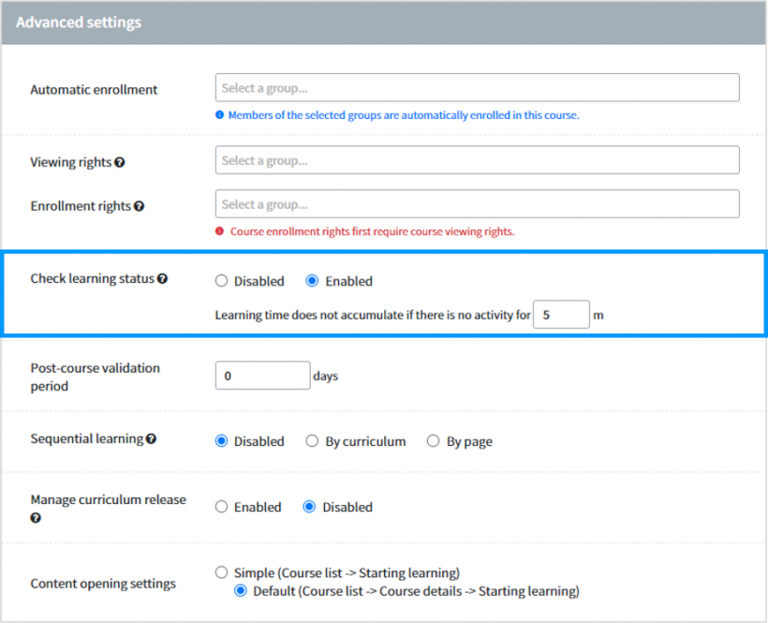
Task: Click the inactivity minutes input field
Action: (x=560, y=314)
